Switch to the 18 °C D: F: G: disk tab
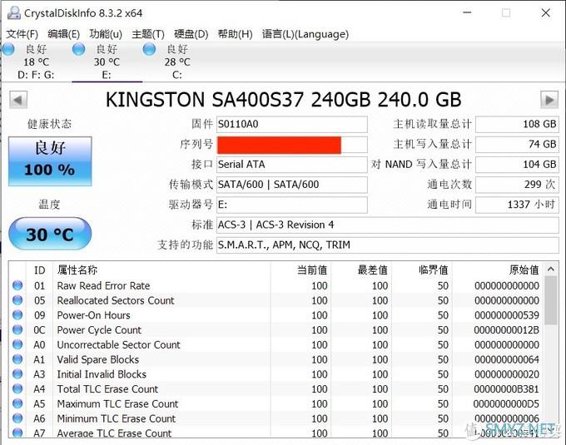This screenshot has width=566, height=445. 36,62
